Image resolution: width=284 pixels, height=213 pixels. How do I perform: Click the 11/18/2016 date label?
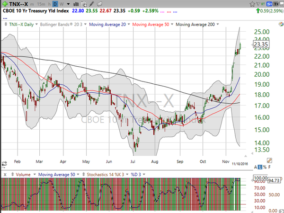click(x=240, y=164)
